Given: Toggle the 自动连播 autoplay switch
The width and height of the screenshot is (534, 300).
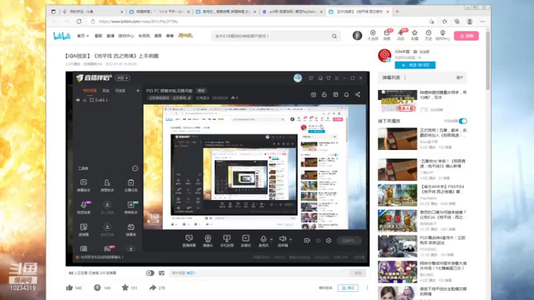Looking at the screenshot, I should 463,121.
